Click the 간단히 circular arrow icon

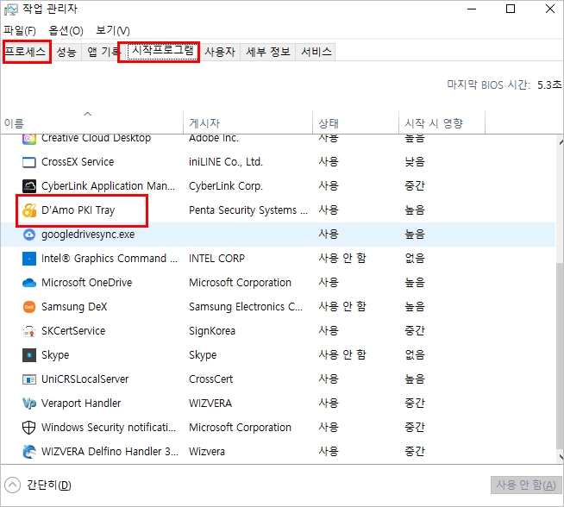[x=13, y=485]
